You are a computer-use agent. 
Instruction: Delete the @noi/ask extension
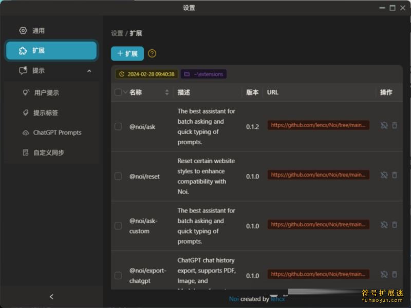coord(395,125)
